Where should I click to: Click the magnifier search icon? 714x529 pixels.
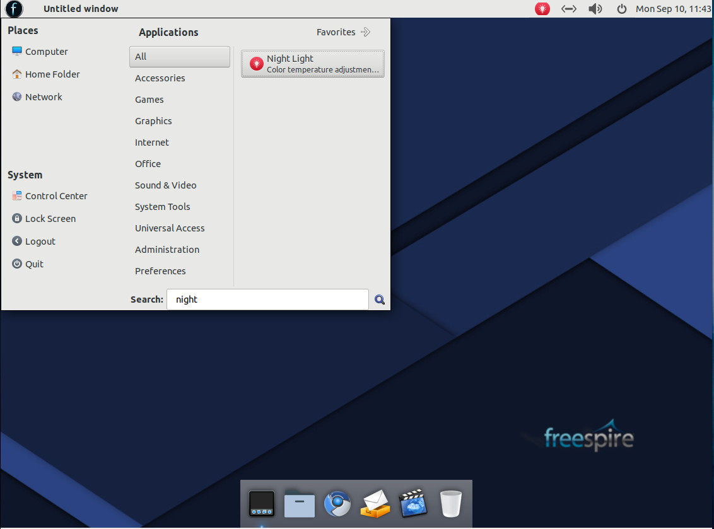click(x=379, y=299)
